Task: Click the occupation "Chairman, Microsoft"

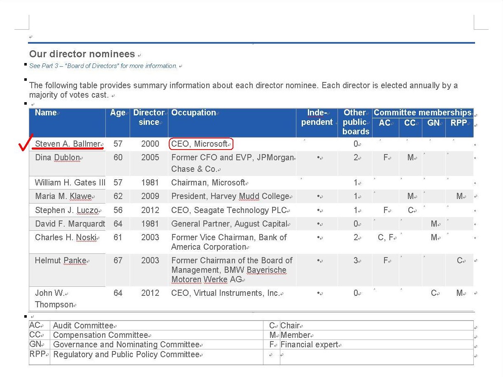Action: point(208,183)
